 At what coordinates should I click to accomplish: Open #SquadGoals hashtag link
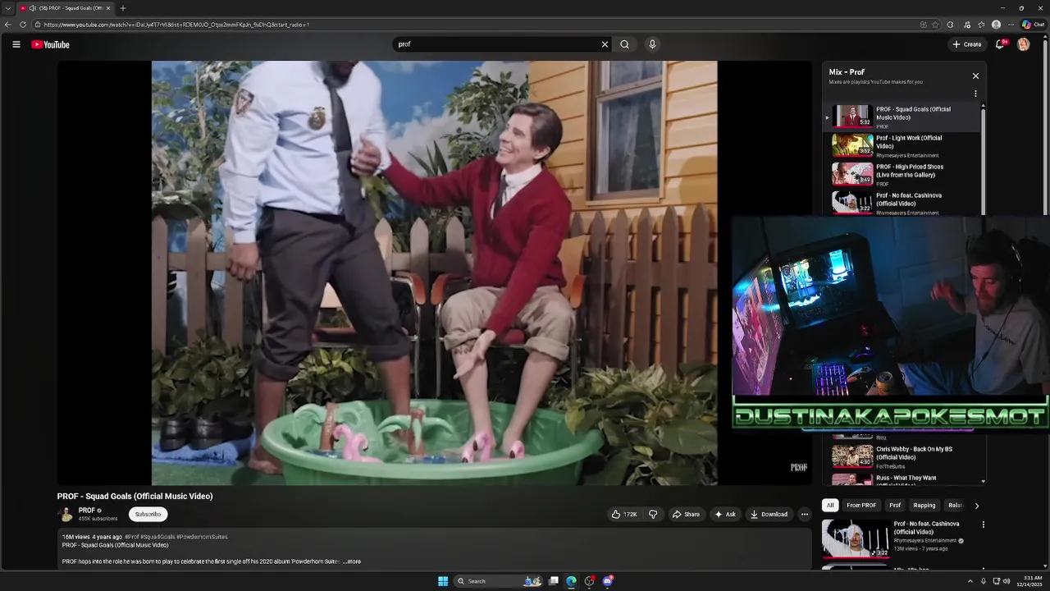157,537
